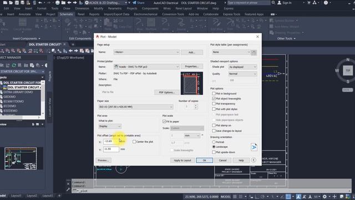The width and height of the screenshot is (355, 200).
Task: Click Apply to Layout button
Action: [182, 161]
